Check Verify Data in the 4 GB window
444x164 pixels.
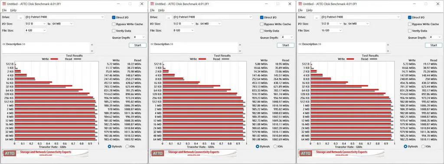click(114, 31)
